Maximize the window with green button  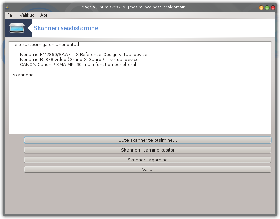click(x=267, y=8)
